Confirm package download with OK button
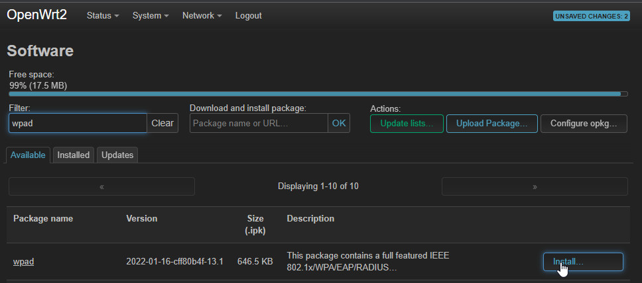The height and width of the screenshot is (283, 642). (339, 123)
